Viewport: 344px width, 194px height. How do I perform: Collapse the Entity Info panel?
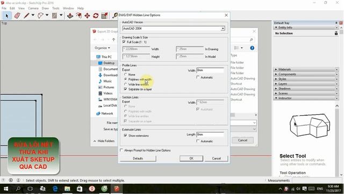(x=276, y=27)
